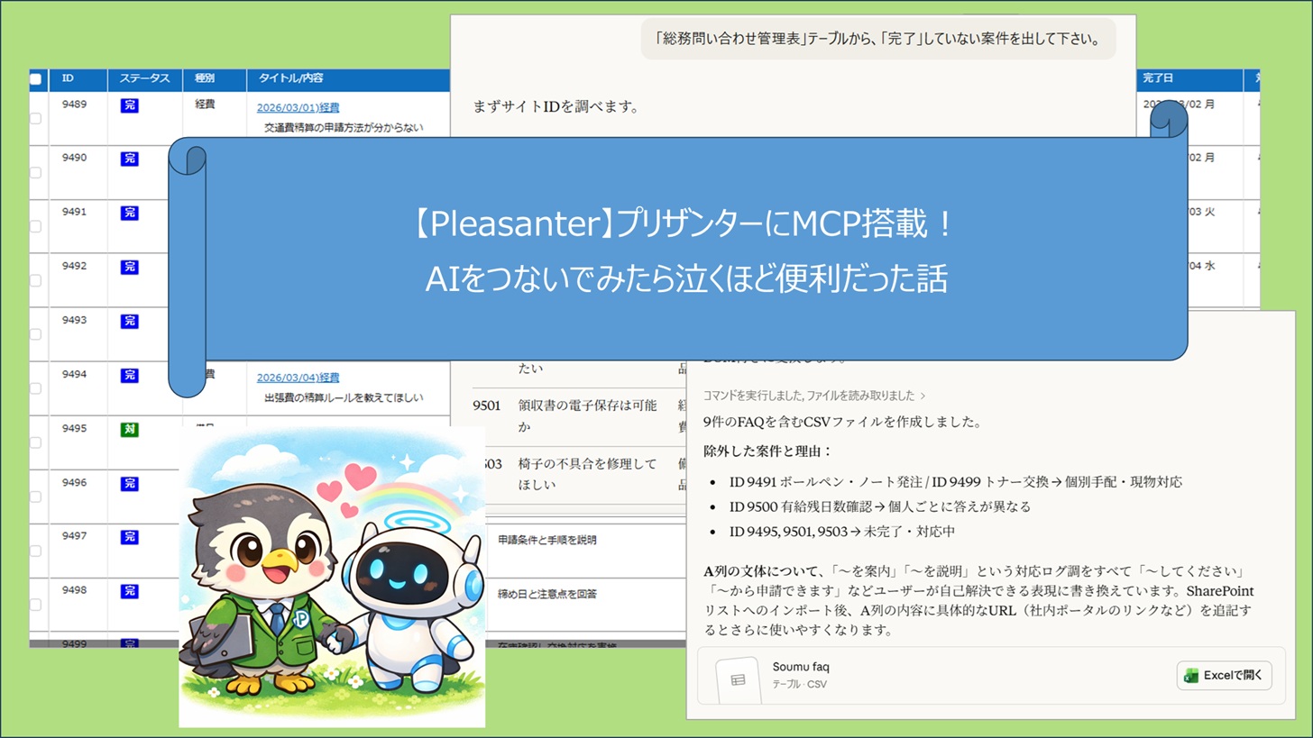The width and height of the screenshot is (1313, 738).
Task: Click the 完 status icon for ID 9489
Action: coord(129,105)
